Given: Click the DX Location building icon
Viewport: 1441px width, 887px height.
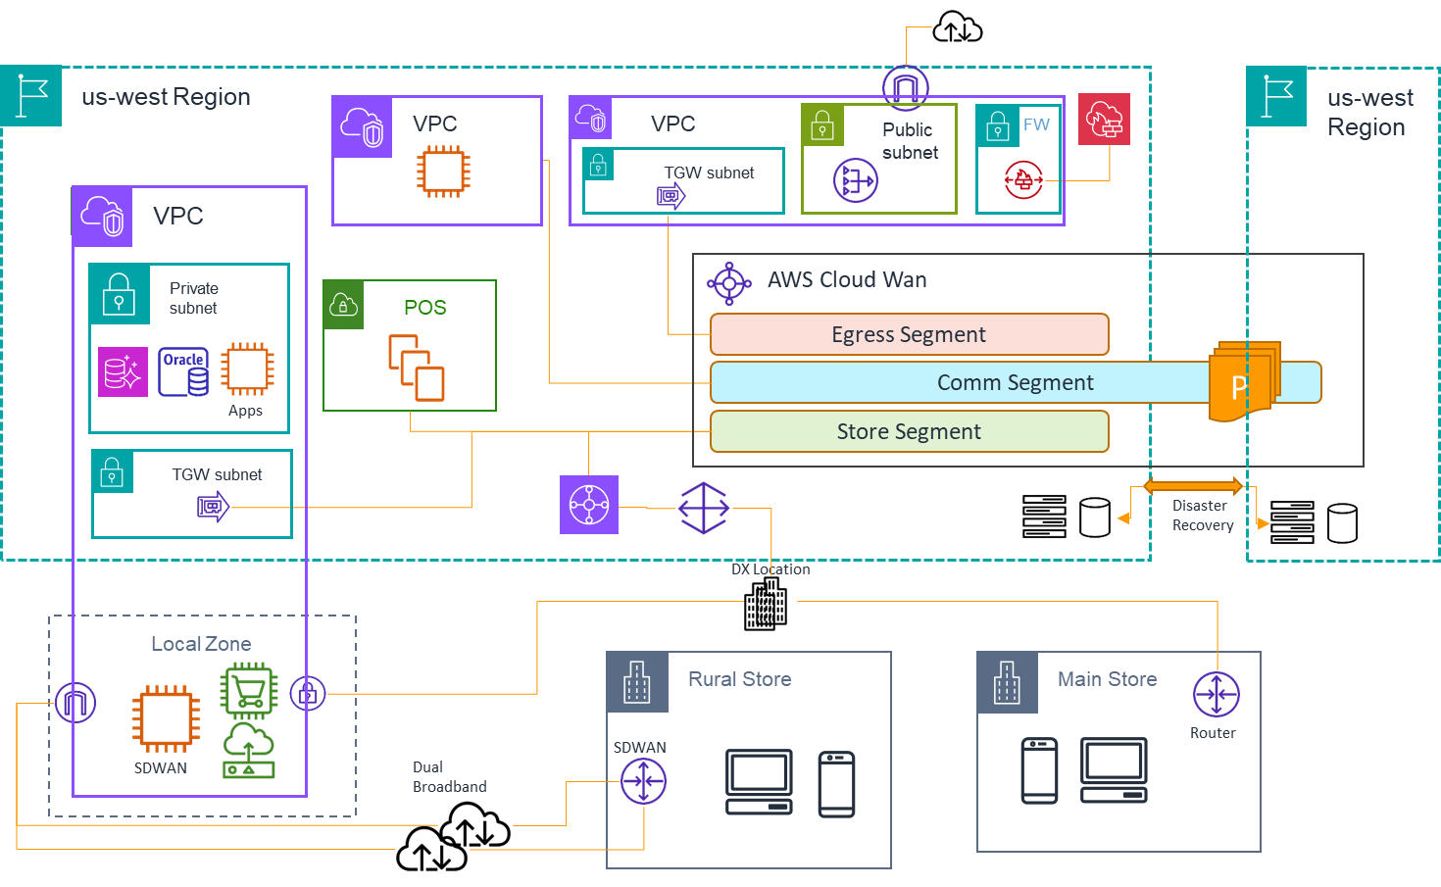Looking at the screenshot, I should (766, 604).
